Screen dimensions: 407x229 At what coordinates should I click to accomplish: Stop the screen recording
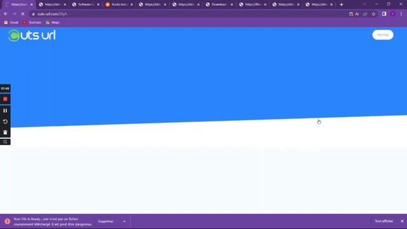point(5,99)
